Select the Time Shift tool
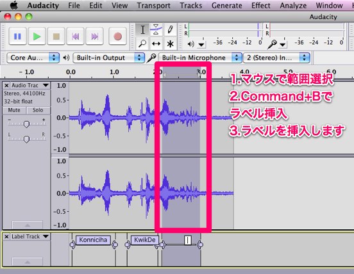Screen dimensions: 354x274 coord(156,44)
